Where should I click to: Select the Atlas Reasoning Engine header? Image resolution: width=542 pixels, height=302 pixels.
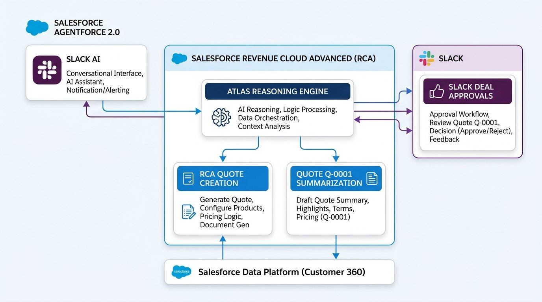click(x=278, y=91)
